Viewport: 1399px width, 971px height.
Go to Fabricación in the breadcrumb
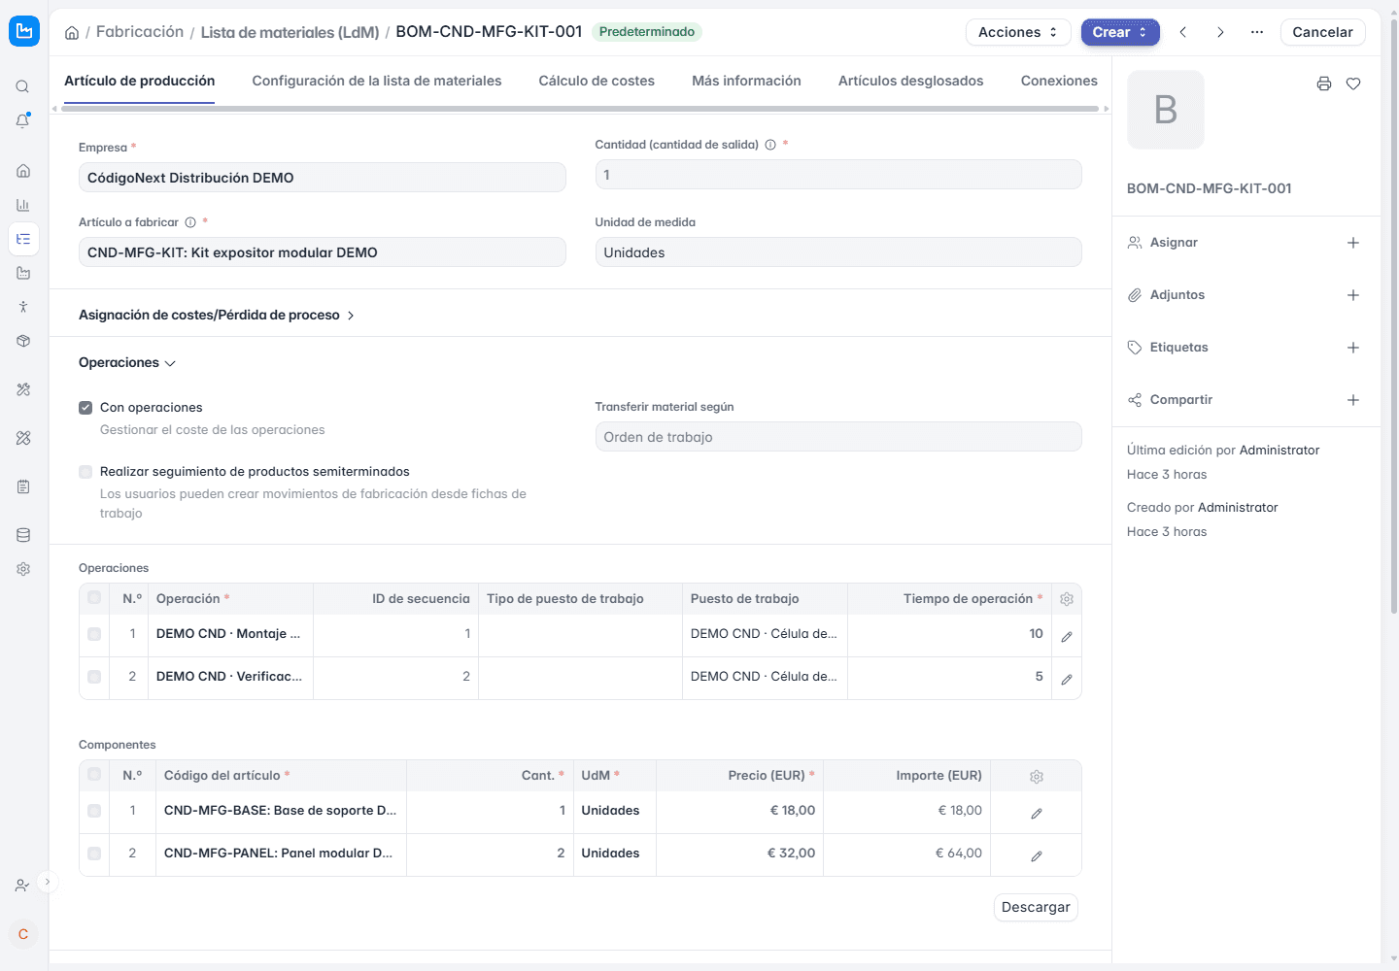coord(140,32)
